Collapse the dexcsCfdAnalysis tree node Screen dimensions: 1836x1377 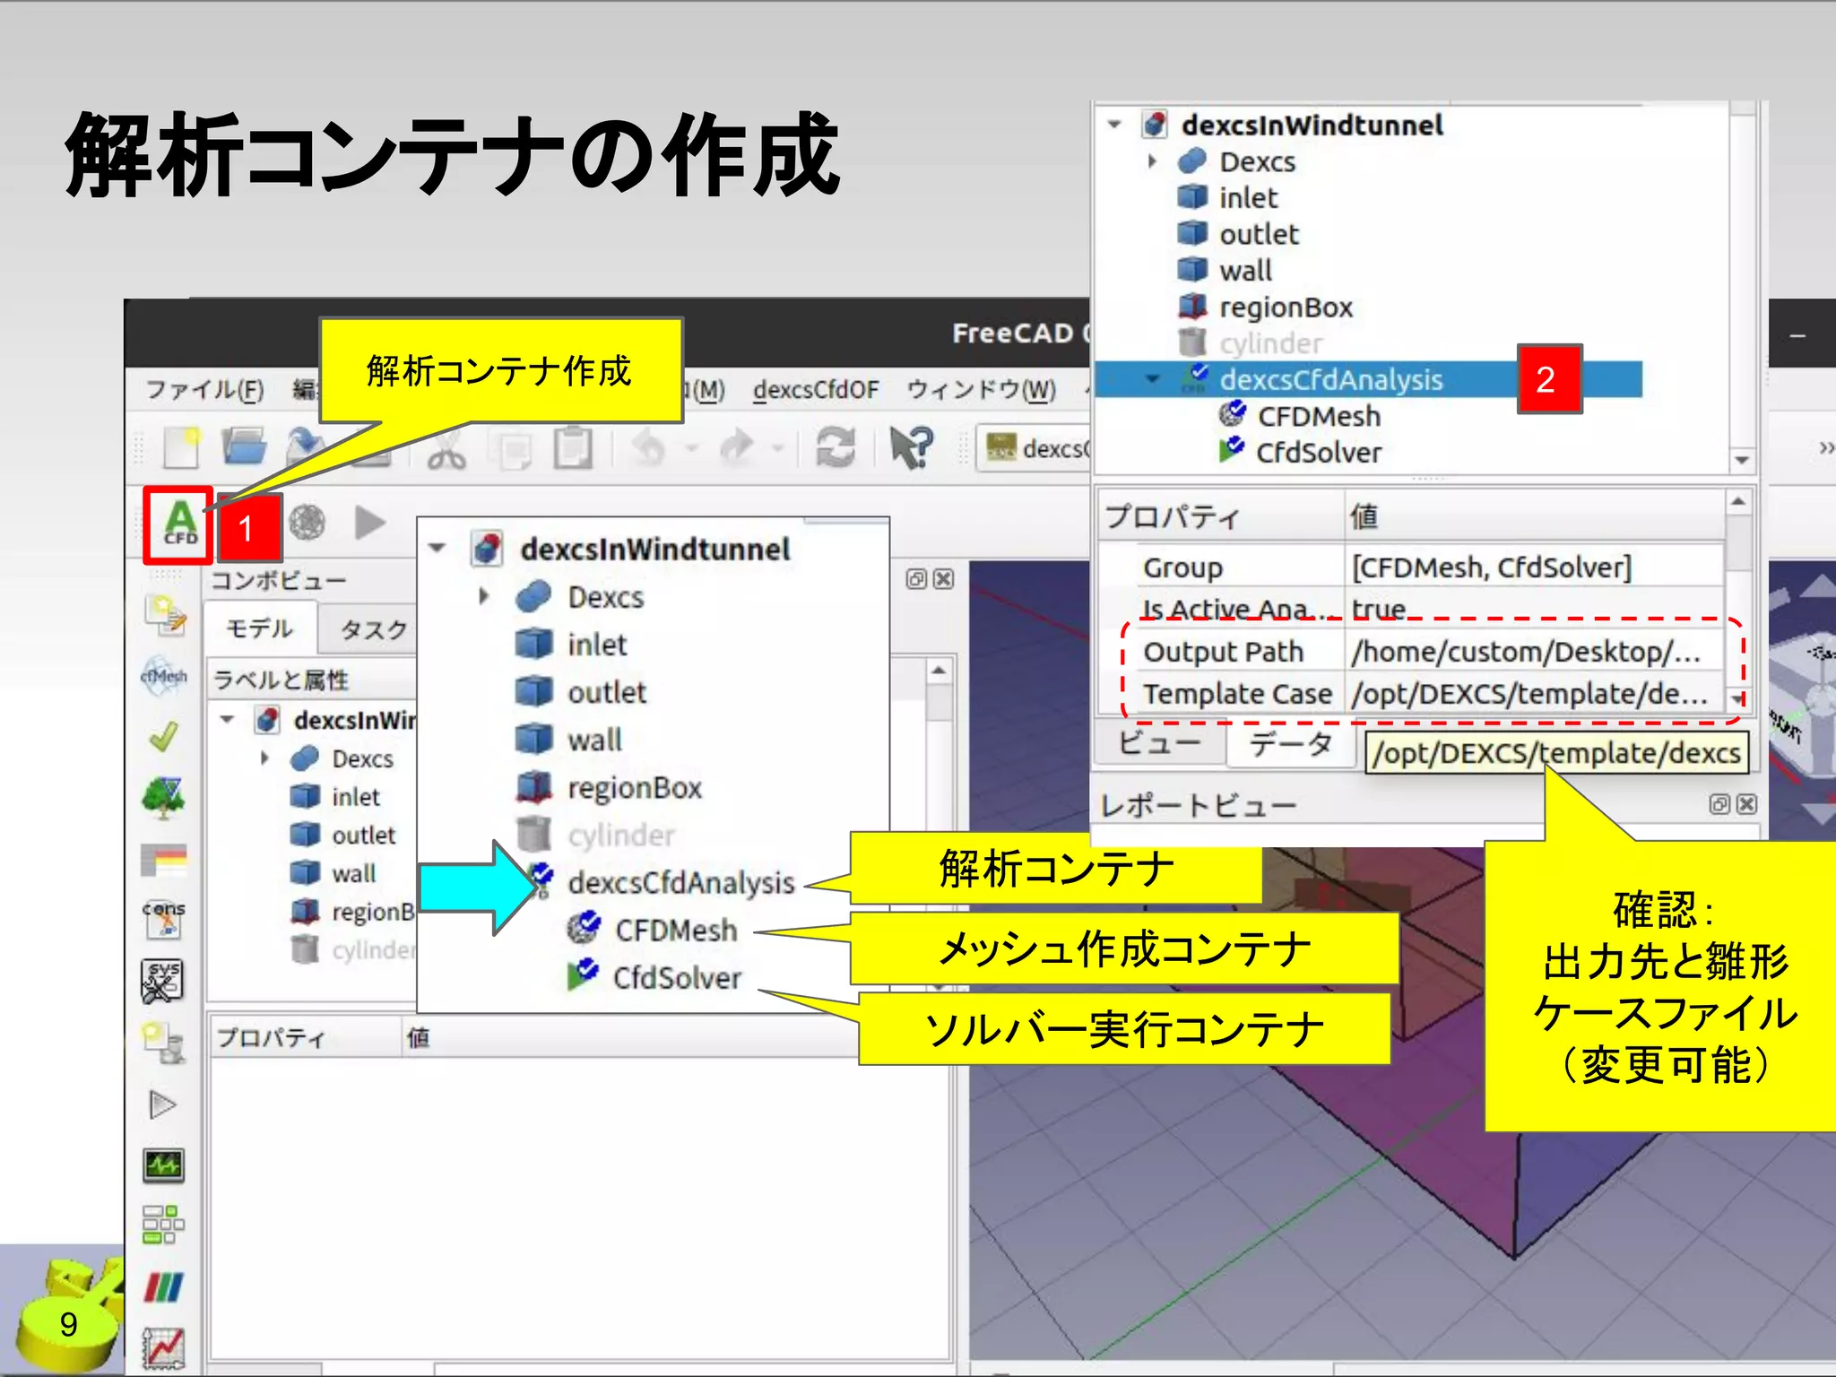pyautogui.click(x=1153, y=379)
